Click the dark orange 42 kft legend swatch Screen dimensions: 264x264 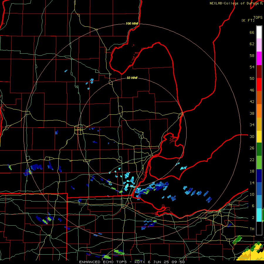(259, 98)
